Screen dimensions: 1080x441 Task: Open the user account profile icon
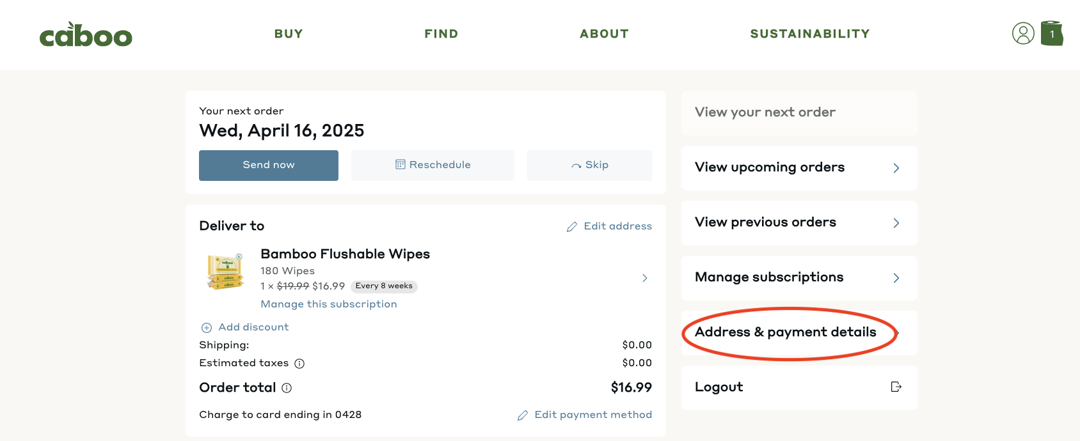(x=1023, y=33)
